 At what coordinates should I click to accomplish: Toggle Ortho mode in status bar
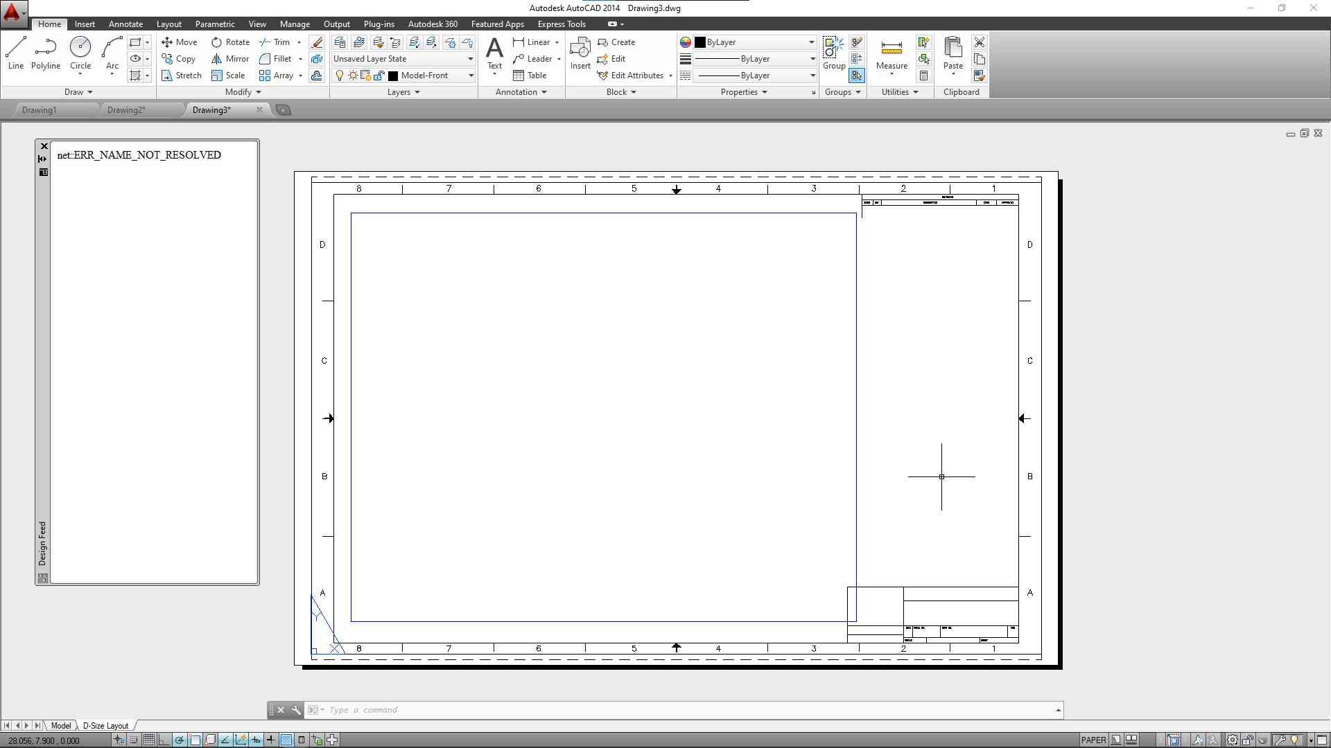click(164, 740)
